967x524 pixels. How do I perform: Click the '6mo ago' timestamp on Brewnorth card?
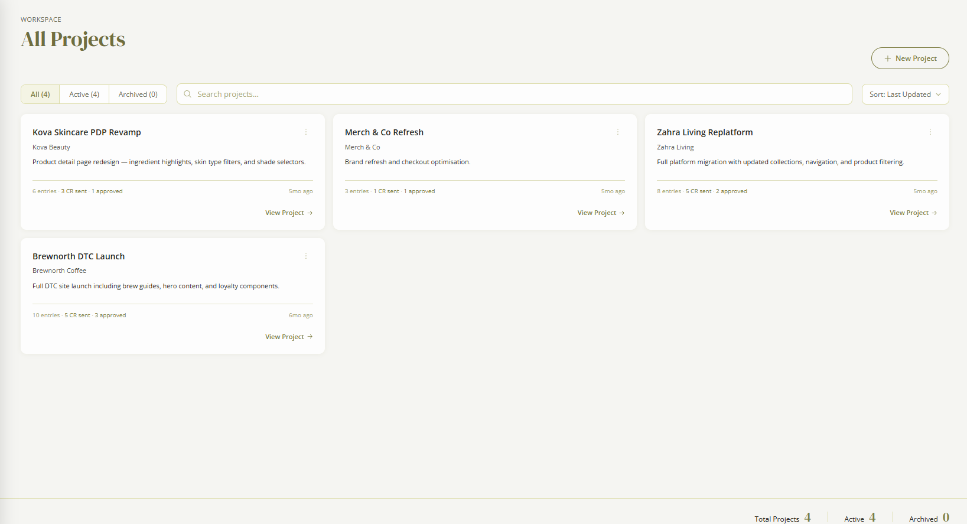[301, 315]
